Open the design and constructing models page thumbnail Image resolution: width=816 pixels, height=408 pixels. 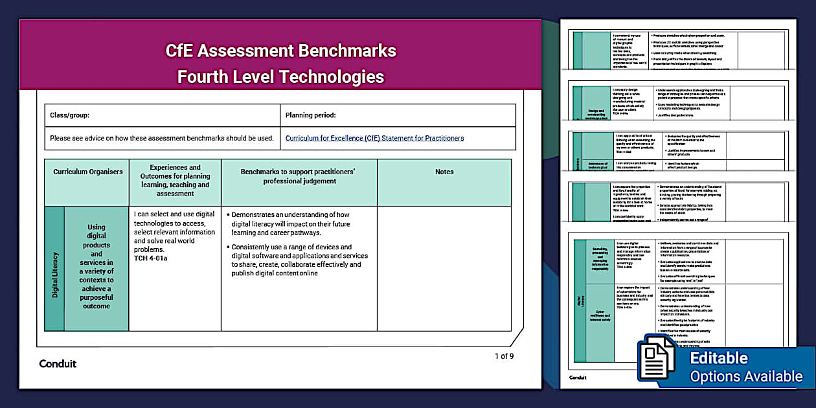point(680,101)
